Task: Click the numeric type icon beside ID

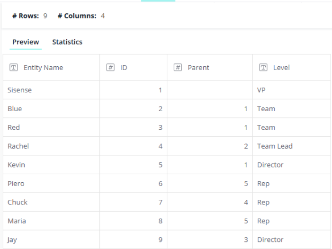Action: 110,68
